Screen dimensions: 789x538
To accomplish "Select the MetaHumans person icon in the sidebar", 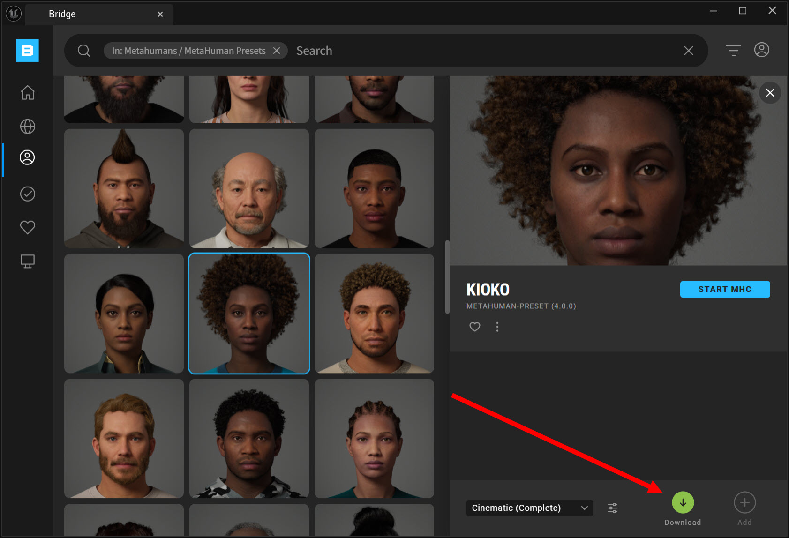I will pos(27,157).
